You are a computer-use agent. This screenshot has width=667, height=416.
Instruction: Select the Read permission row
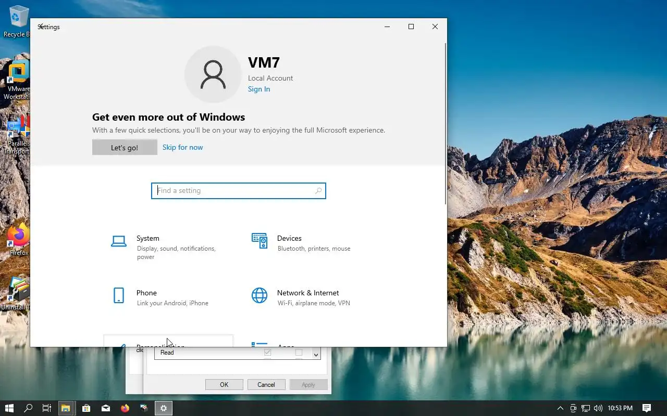(x=232, y=353)
